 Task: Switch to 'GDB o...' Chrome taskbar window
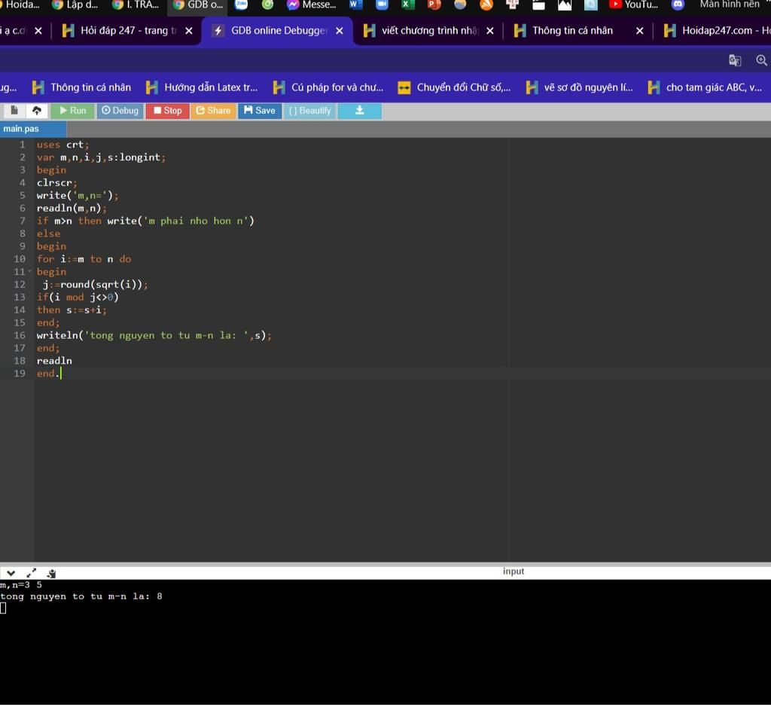(x=198, y=5)
